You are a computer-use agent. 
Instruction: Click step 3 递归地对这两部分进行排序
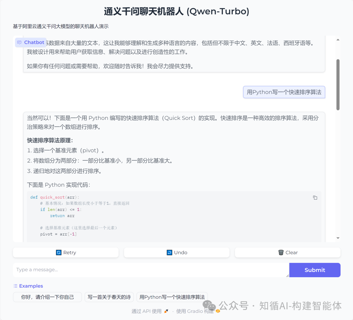(x=65, y=171)
